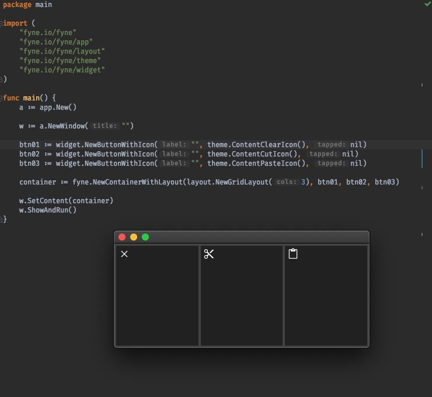Click "fyne.io/fyne/theme" import text

pos(60,61)
